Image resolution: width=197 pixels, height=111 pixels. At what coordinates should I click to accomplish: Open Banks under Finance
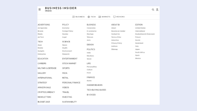coord(89,81)
